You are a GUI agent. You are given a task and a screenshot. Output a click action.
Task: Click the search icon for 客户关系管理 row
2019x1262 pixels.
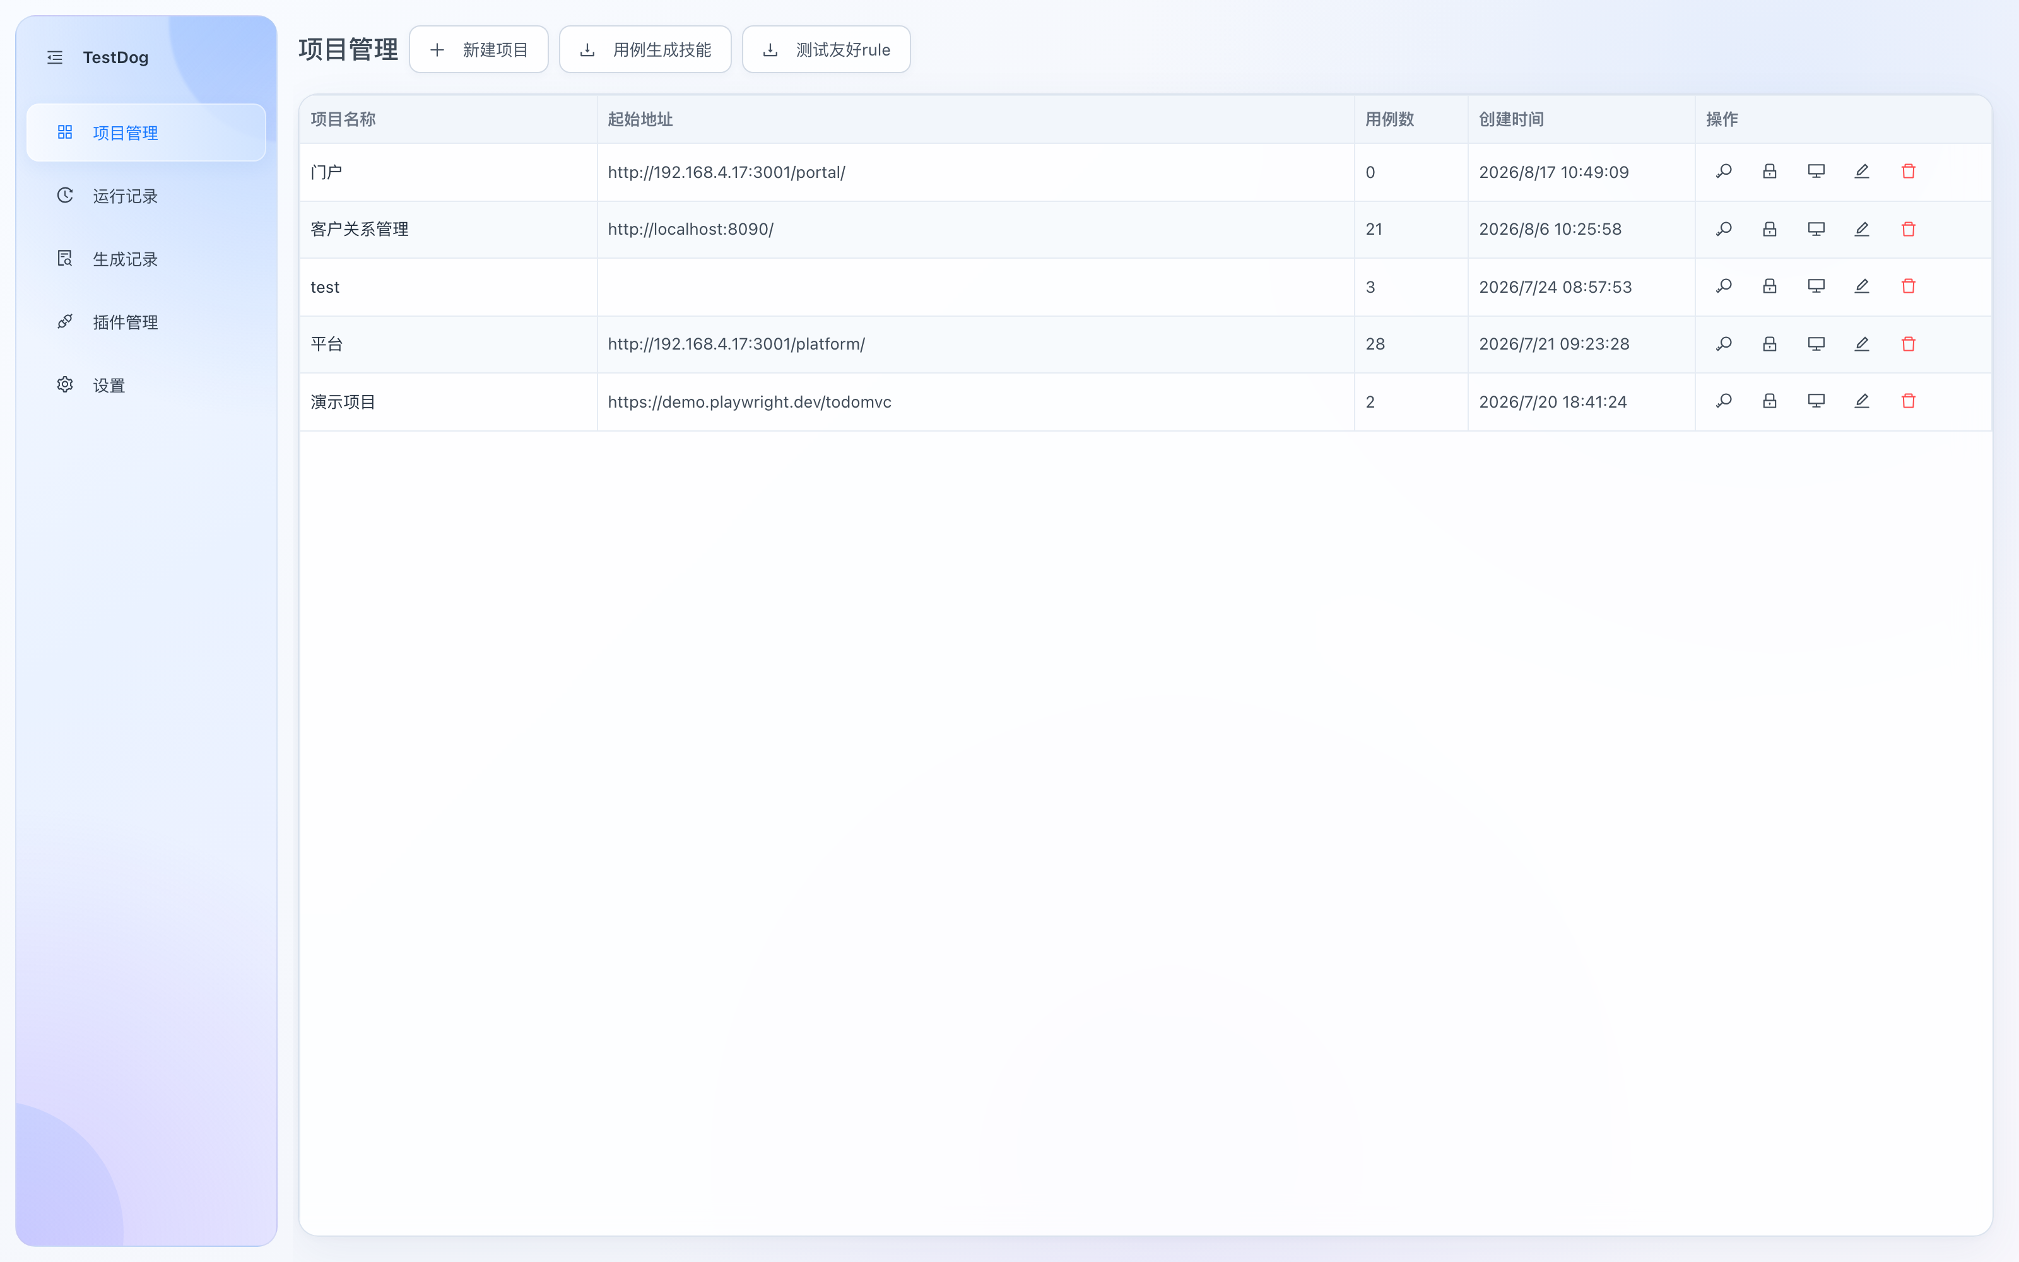pyautogui.click(x=1724, y=230)
